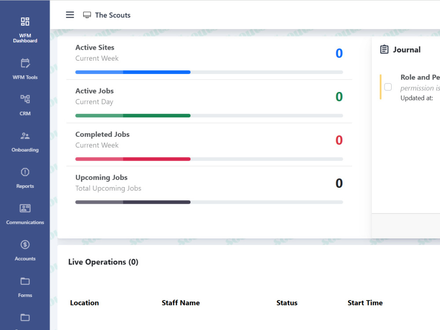Open the WFM Dashboard sidebar icon
This screenshot has height=330, width=440.
(25, 22)
